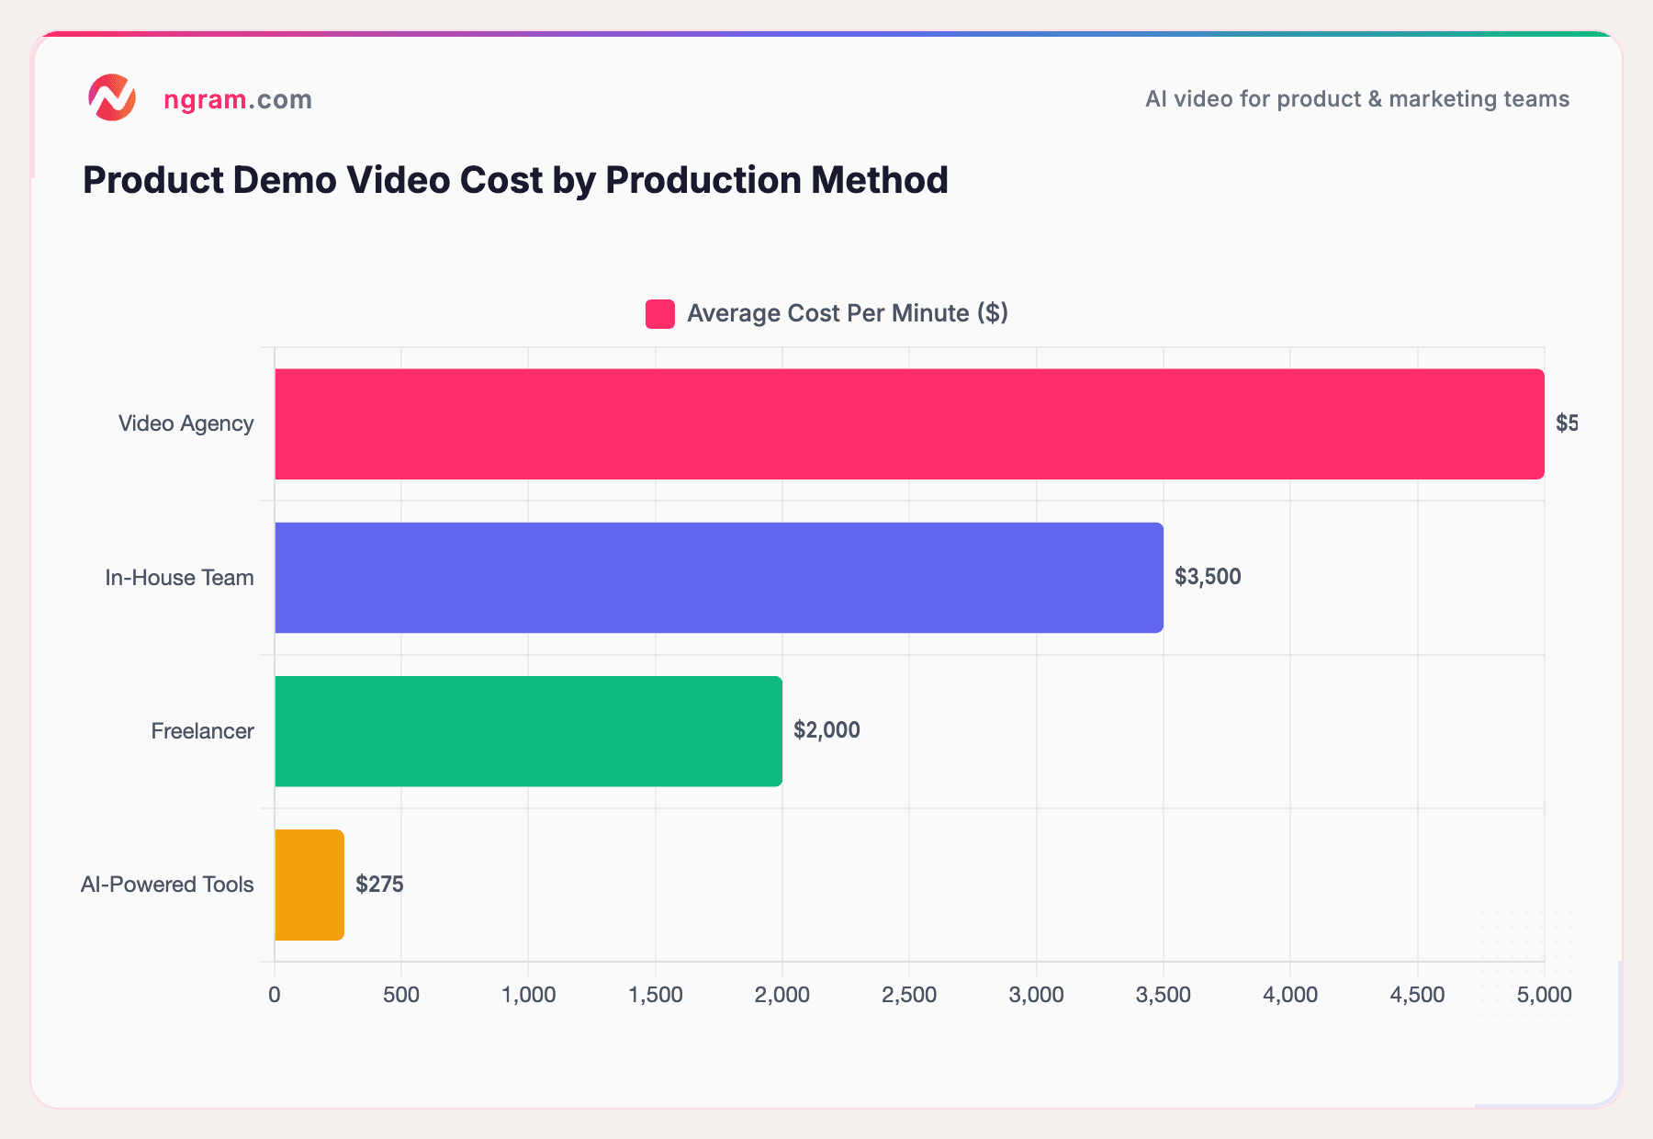This screenshot has width=1653, height=1139.
Task: Click the Video Agency pink bar
Action: click(x=909, y=423)
